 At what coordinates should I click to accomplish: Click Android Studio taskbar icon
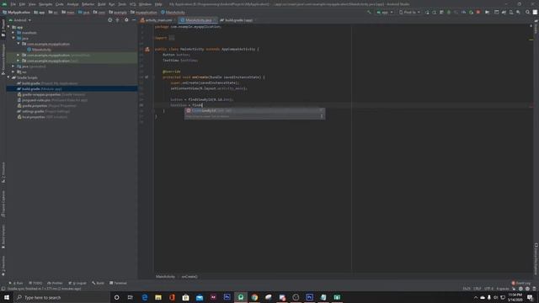[241, 297]
